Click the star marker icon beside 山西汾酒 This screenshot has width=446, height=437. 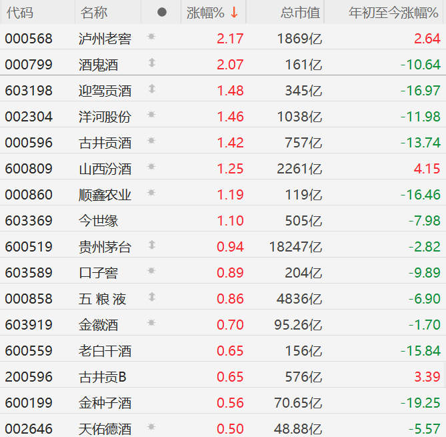tap(151, 167)
